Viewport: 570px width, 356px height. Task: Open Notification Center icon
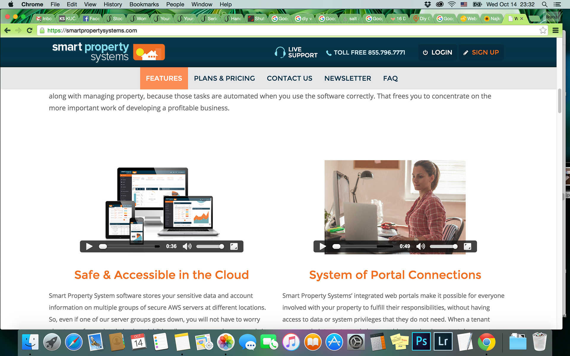(x=557, y=4)
